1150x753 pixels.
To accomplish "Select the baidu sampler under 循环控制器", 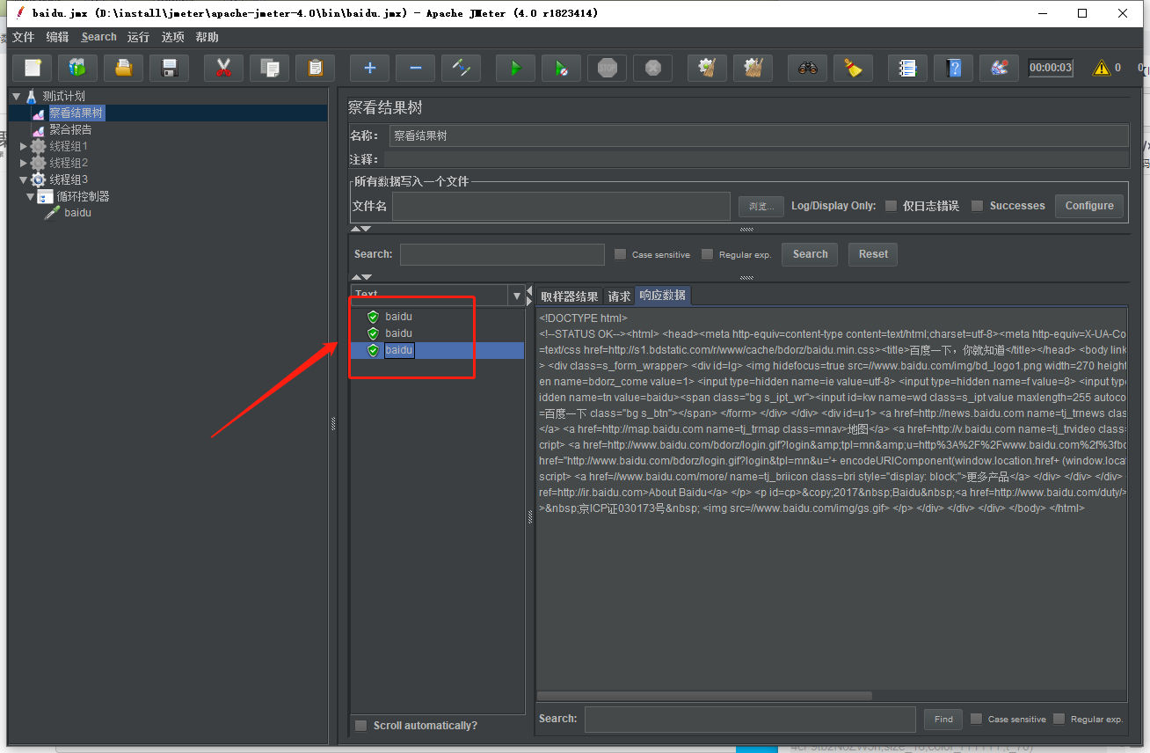I will click(x=77, y=213).
